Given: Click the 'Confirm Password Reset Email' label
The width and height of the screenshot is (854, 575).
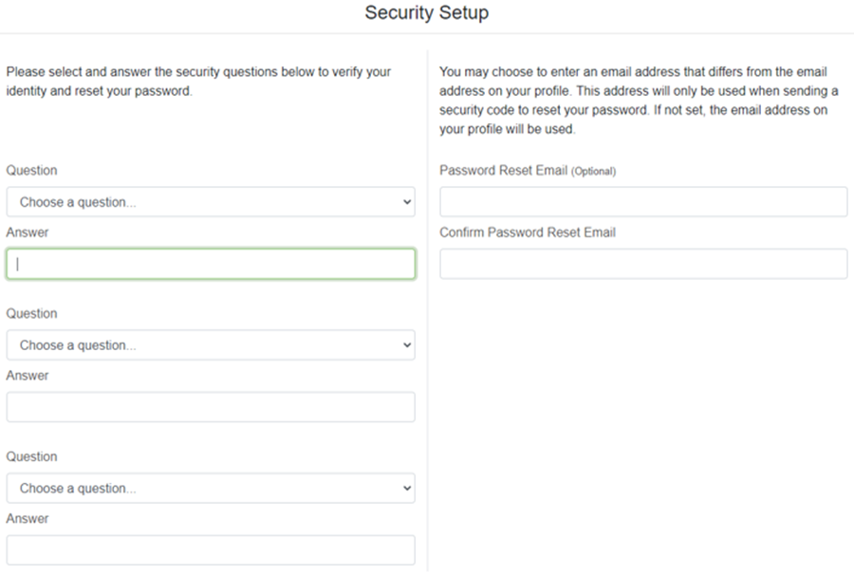Looking at the screenshot, I should click(x=528, y=232).
